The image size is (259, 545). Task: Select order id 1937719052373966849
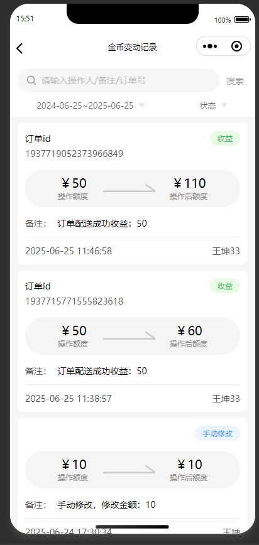pos(74,154)
